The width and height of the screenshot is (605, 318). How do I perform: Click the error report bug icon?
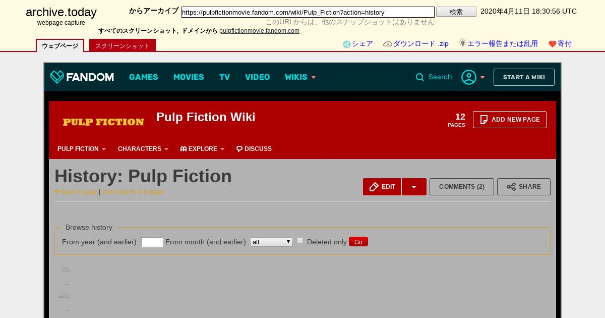click(462, 43)
